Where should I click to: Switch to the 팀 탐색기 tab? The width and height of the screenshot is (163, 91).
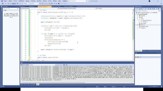click(145, 51)
